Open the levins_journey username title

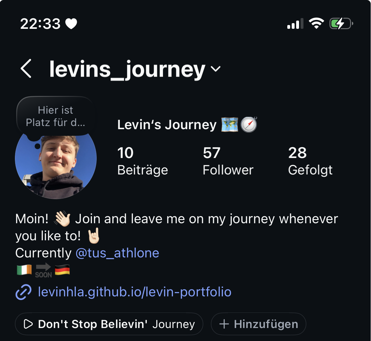(x=127, y=69)
